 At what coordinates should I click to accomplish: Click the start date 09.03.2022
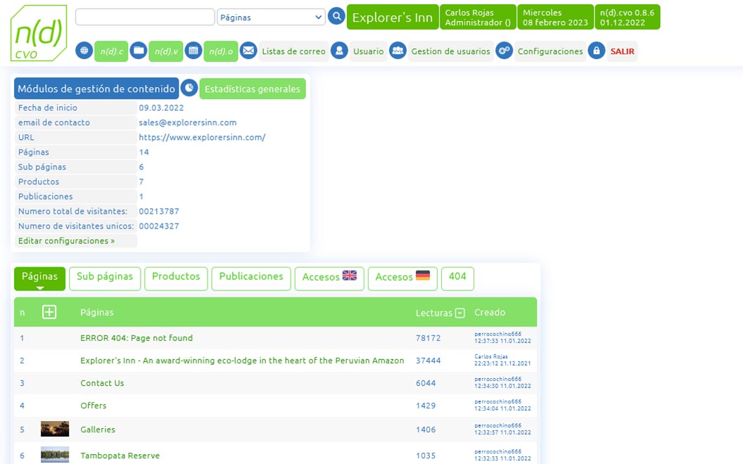tap(161, 108)
